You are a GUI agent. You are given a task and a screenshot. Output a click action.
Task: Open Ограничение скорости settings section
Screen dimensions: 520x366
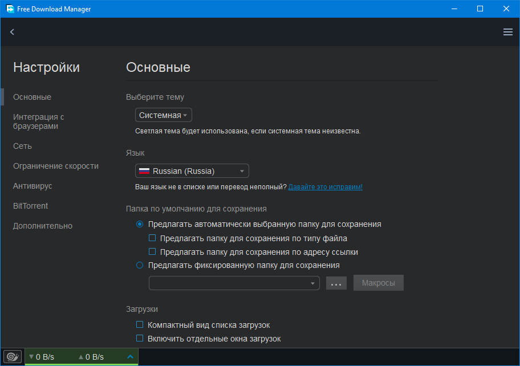click(x=56, y=166)
